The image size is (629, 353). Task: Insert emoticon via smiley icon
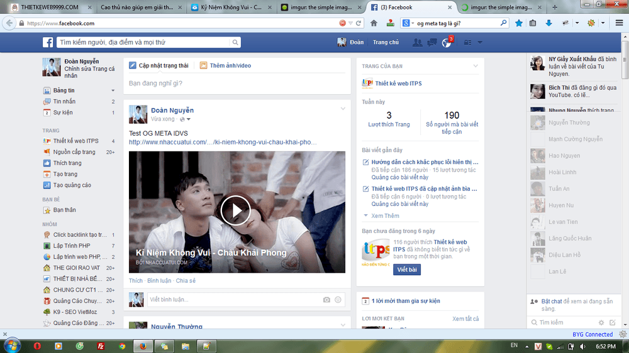tap(338, 300)
